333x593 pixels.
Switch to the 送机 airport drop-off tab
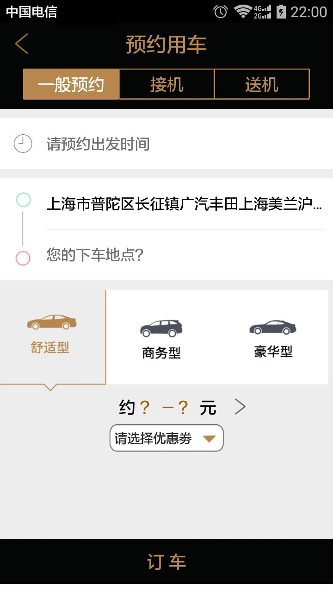click(x=262, y=84)
